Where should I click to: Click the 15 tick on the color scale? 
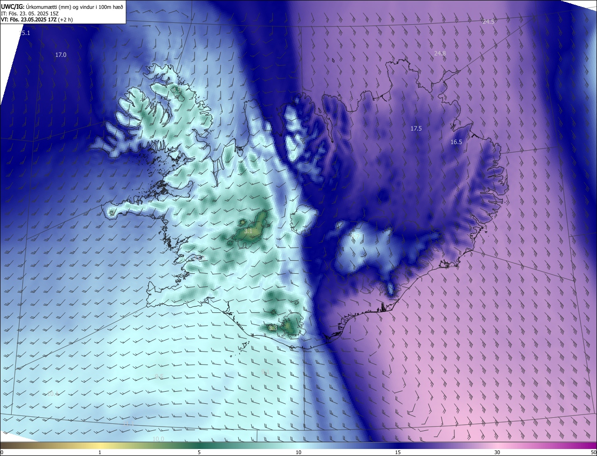coord(398,453)
